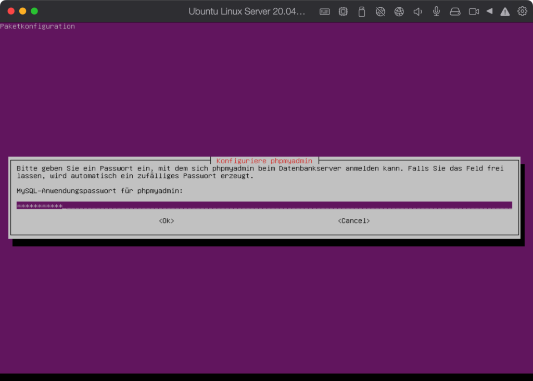
Task: Click the left-pointing triangle icon
Action: [489, 11]
